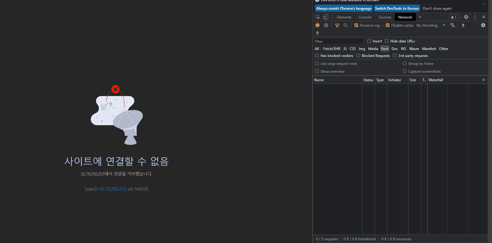Viewport: 492px width, 243px height.
Task: Filter requests by All types
Action: [317, 49]
